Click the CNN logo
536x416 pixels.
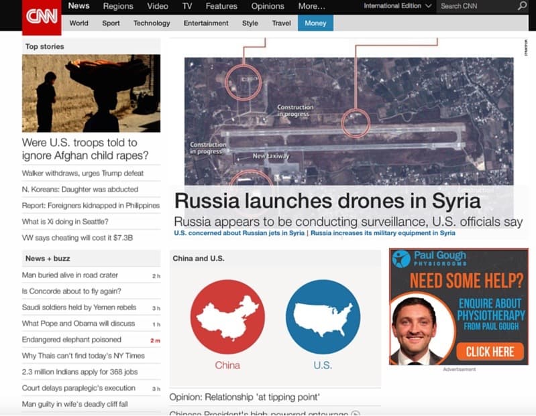coord(42,17)
